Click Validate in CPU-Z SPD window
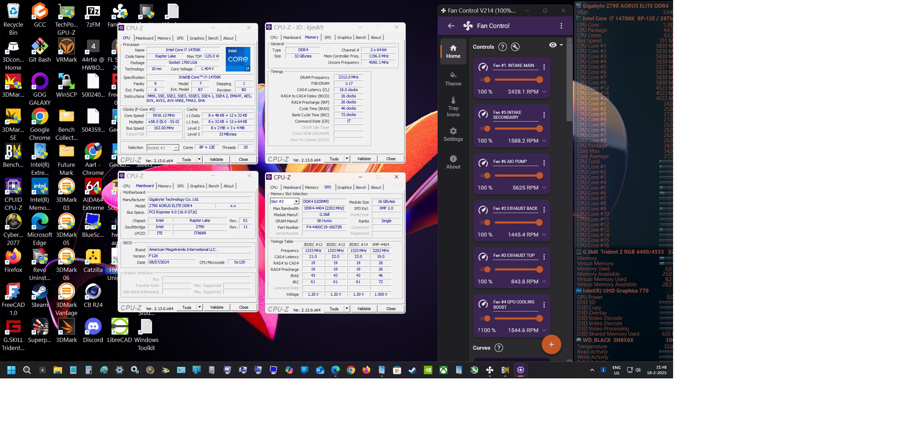 (364, 309)
